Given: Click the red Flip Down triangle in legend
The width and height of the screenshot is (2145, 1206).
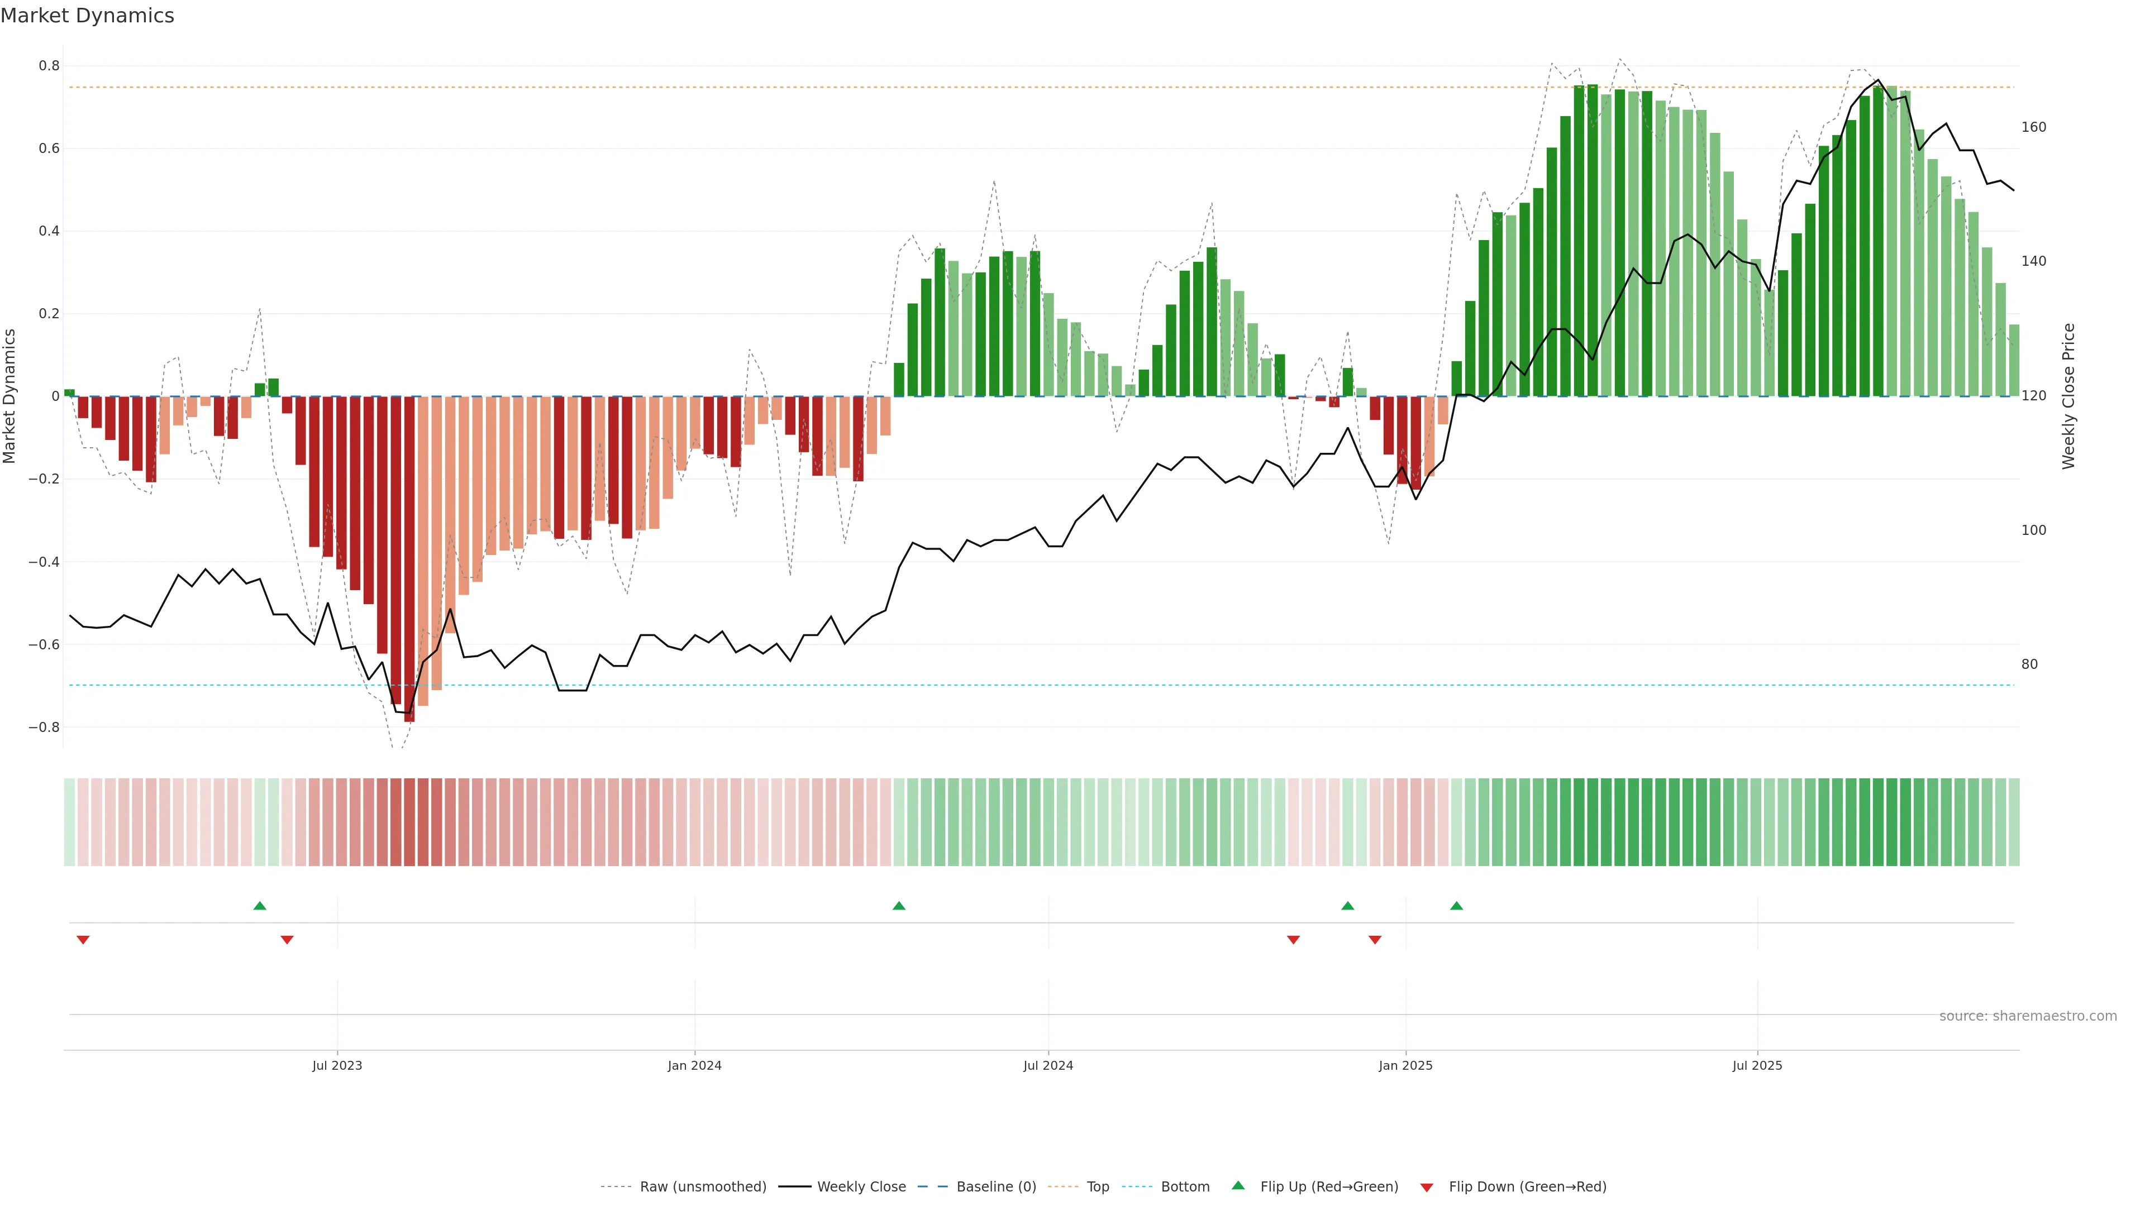Looking at the screenshot, I should click(x=1427, y=1188).
